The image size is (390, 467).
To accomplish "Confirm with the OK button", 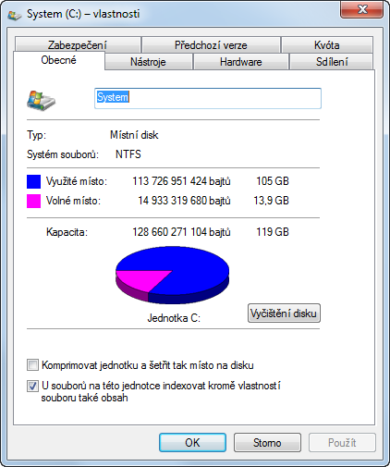I will pyautogui.click(x=192, y=443).
